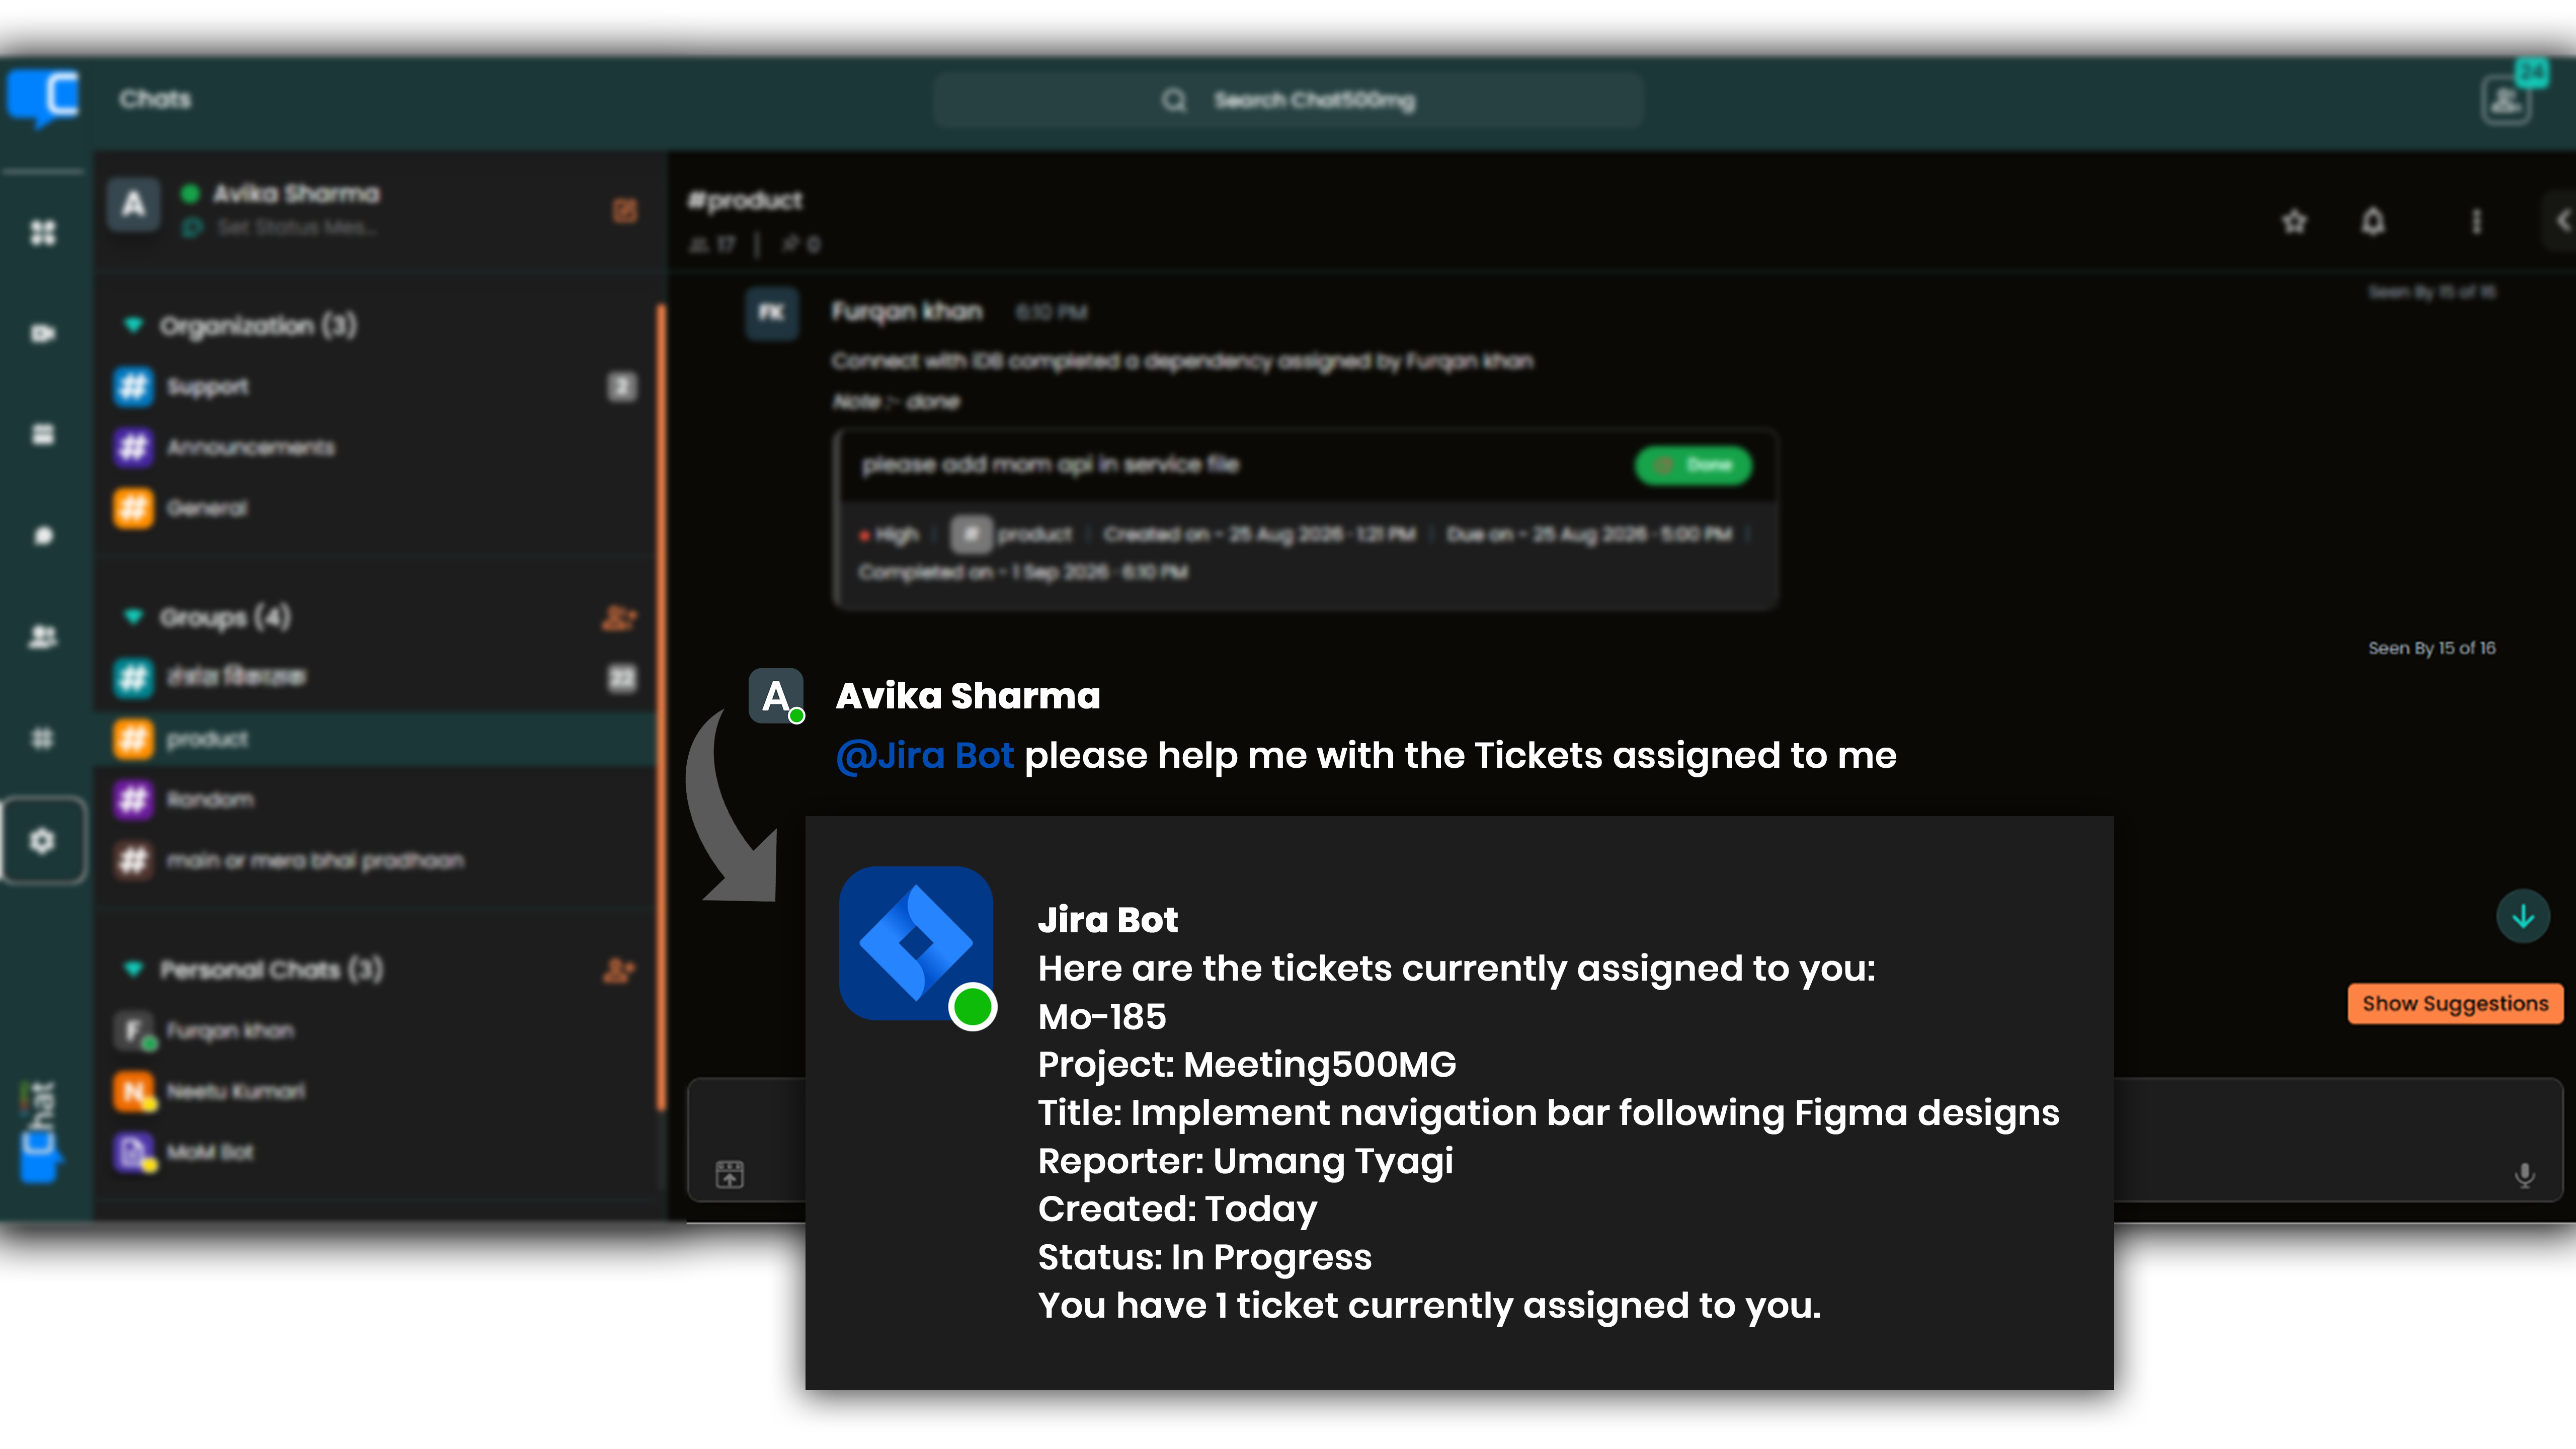Viewport: 2576px width, 1449px height.
Task: Collapse the Groups section
Action: click(133, 617)
